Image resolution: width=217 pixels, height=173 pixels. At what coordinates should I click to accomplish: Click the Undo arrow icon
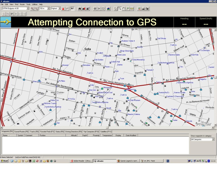(x=20, y=14)
